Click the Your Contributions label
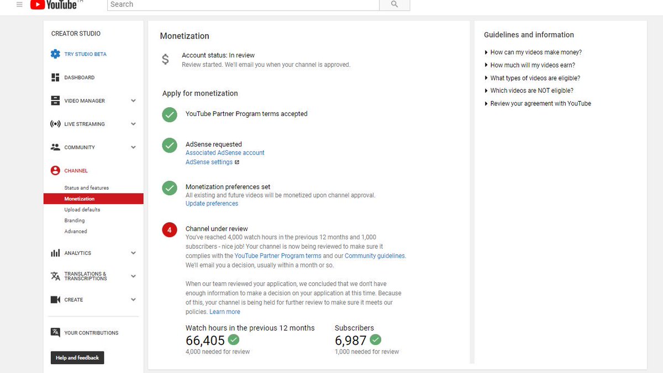The width and height of the screenshot is (663, 373). 91,333
